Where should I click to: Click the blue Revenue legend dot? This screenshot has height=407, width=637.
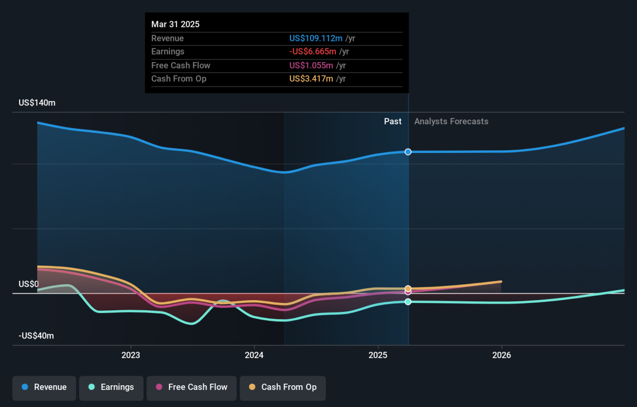pos(25,387)
